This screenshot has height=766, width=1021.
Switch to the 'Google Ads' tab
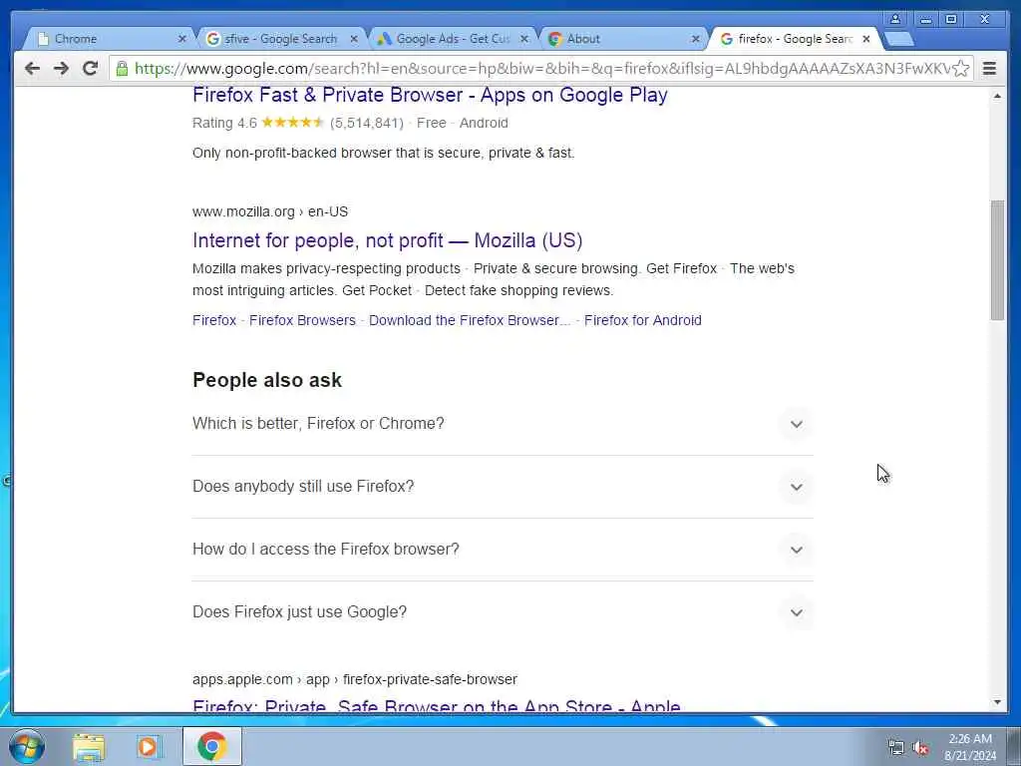(x=453, y=39)
